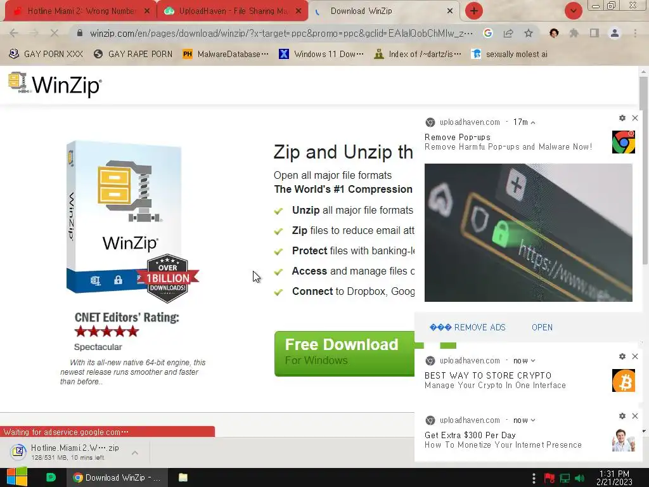
Task: Open the Index of /~dartz/is bookmark
Action: (x=417, y=54)
